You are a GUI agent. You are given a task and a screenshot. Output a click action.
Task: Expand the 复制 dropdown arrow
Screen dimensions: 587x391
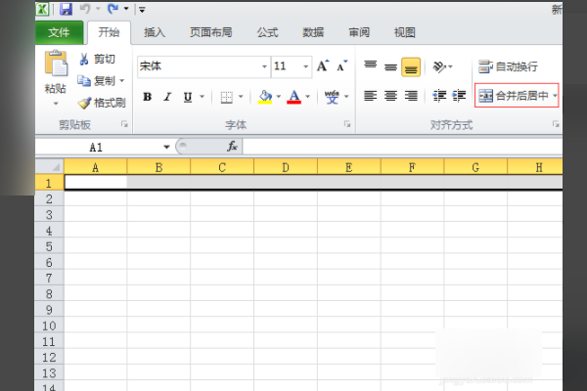pyautogui.click(x=121, y=81)
